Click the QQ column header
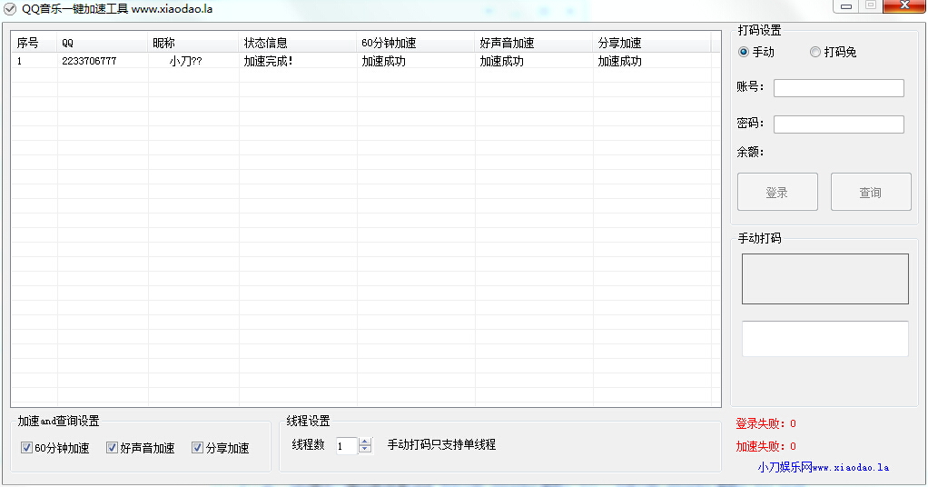Screen dimensions: 928x487 click(103, 43)
